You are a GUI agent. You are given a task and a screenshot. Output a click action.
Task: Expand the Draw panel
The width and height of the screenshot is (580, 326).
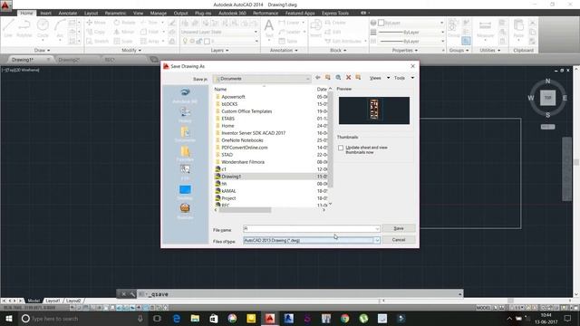(43, 51)
